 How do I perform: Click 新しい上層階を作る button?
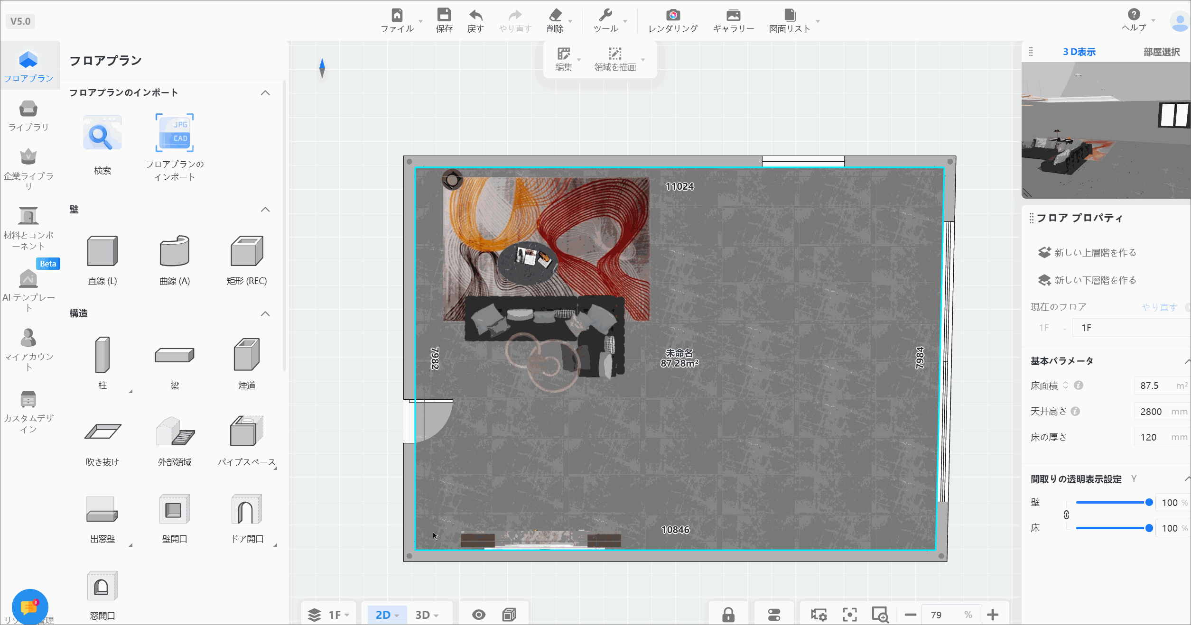[x=1087, y=253]
